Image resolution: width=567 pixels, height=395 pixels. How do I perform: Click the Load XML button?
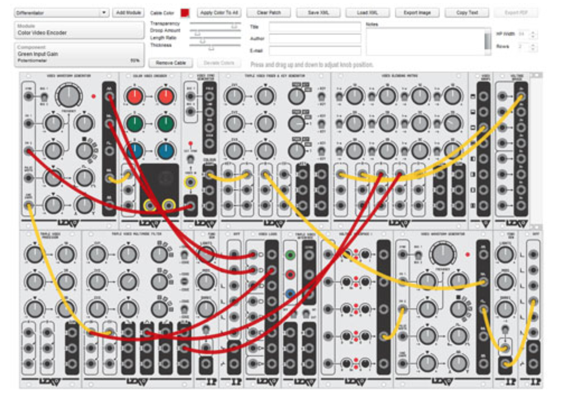point(367,13)
